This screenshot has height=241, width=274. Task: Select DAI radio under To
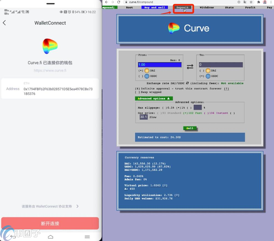pos(202,71)
